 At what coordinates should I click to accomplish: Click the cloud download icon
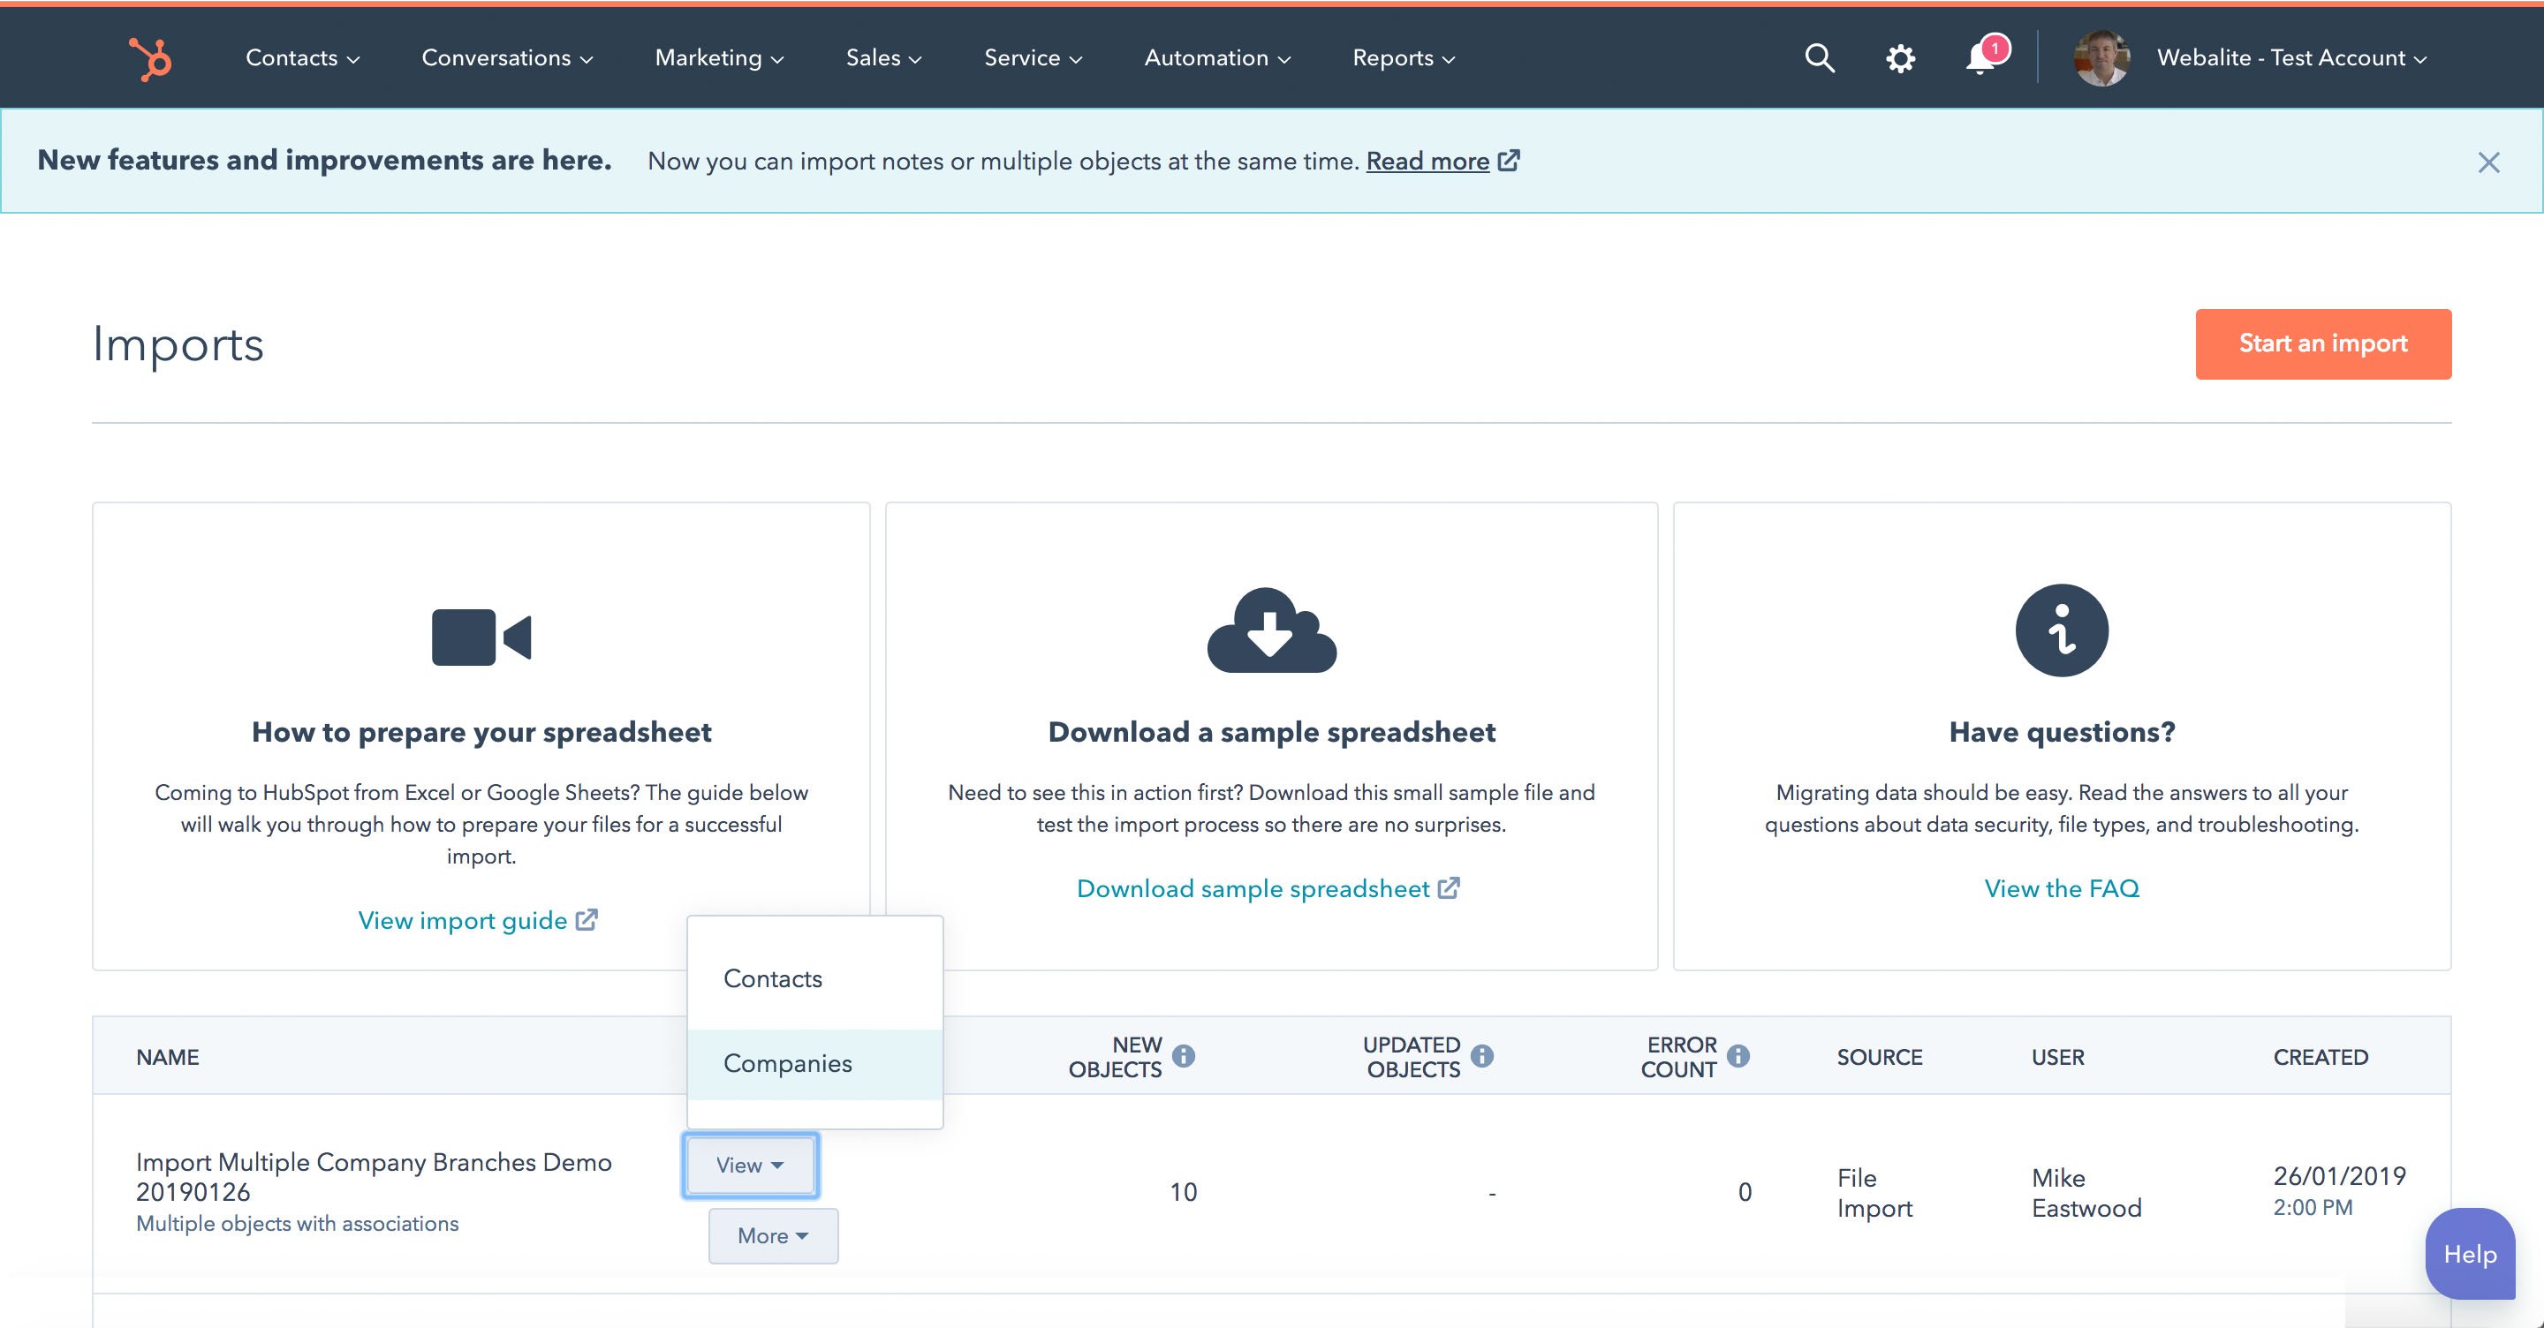1270,633
